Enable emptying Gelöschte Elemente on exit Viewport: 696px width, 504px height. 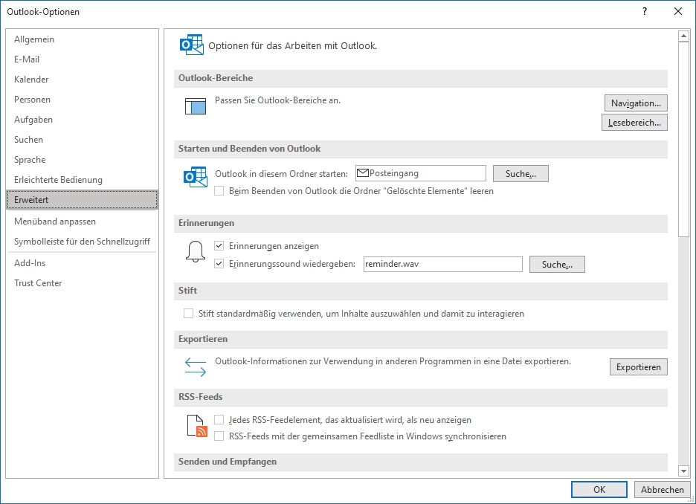coord(219,191)
